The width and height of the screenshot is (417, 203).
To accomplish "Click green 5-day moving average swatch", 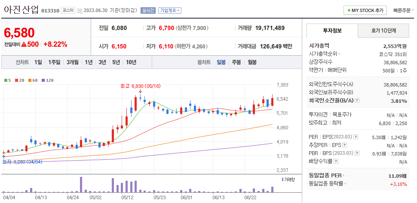I will 6,80.
